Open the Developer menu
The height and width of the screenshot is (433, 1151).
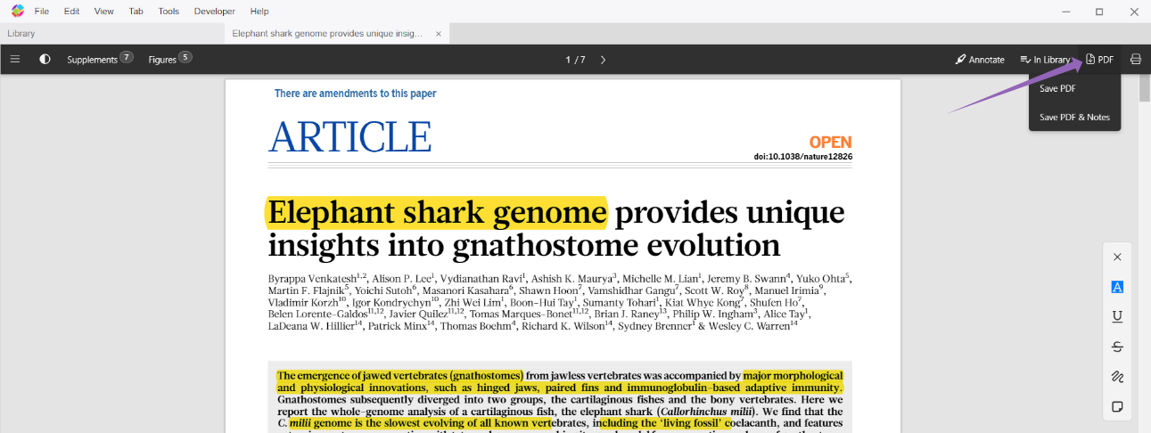pos(214,12)
